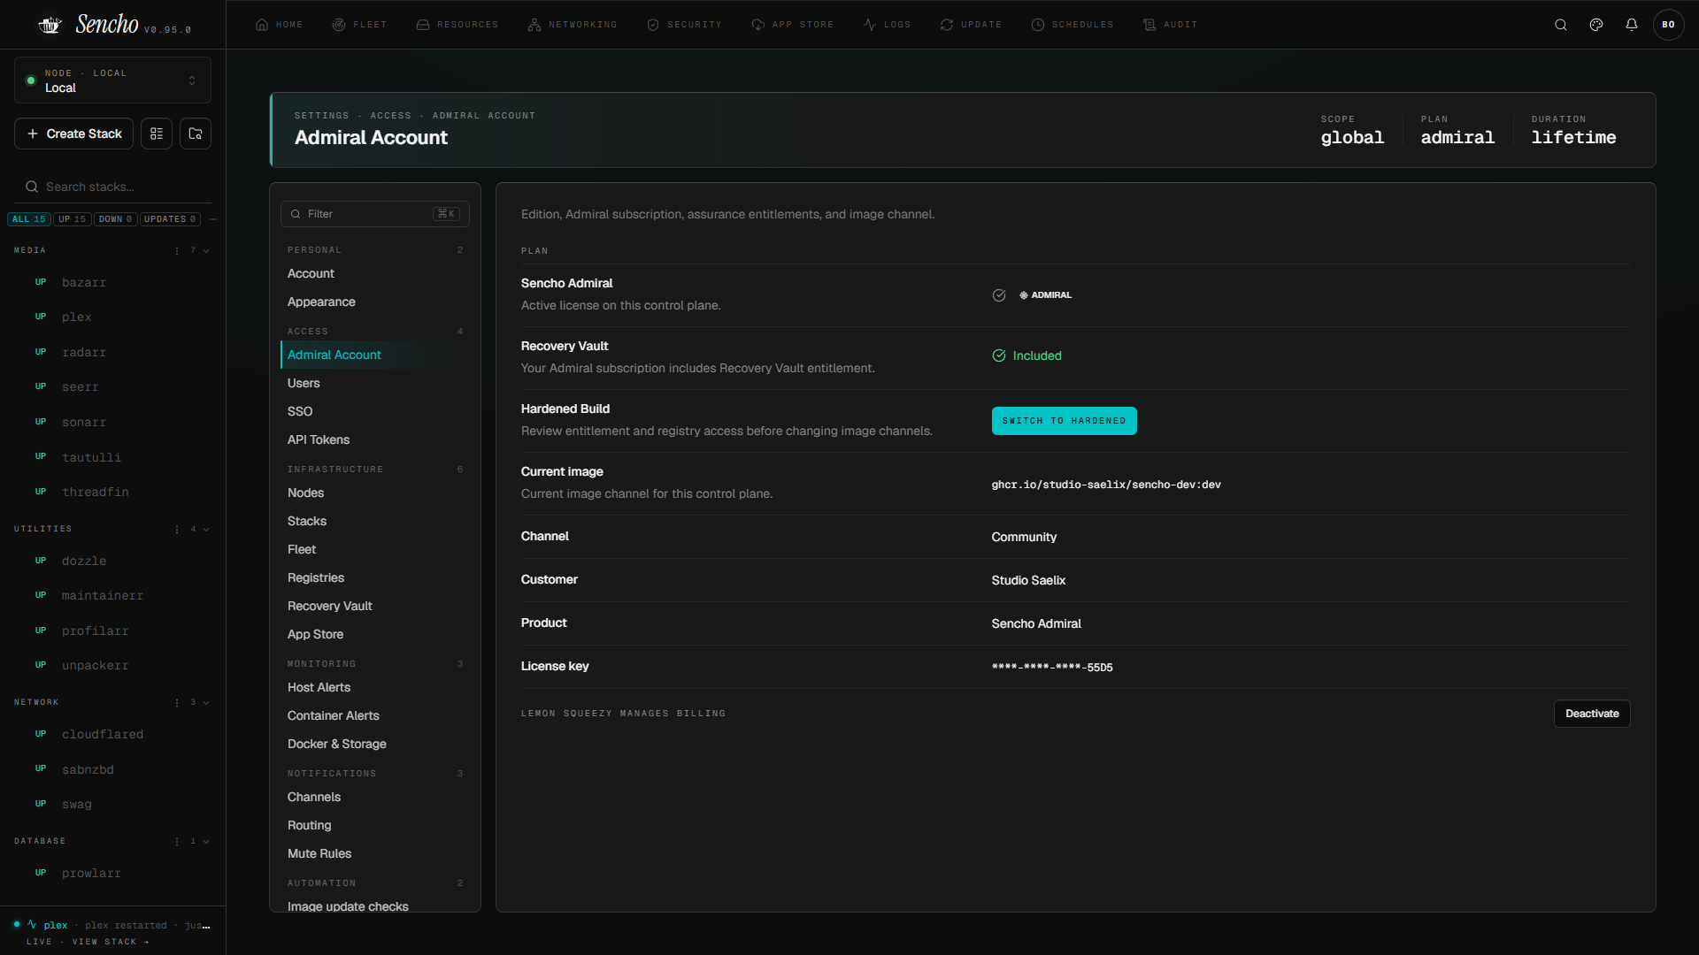Open the theme palette icon
This screenshot has width=1699, height=955.
(x=1596, y=25)
